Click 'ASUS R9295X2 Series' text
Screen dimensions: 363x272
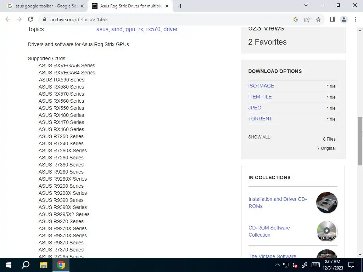click(64, 214)
